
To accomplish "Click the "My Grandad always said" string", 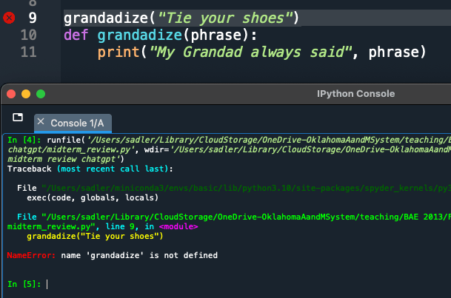I will [x=251, y=53].
